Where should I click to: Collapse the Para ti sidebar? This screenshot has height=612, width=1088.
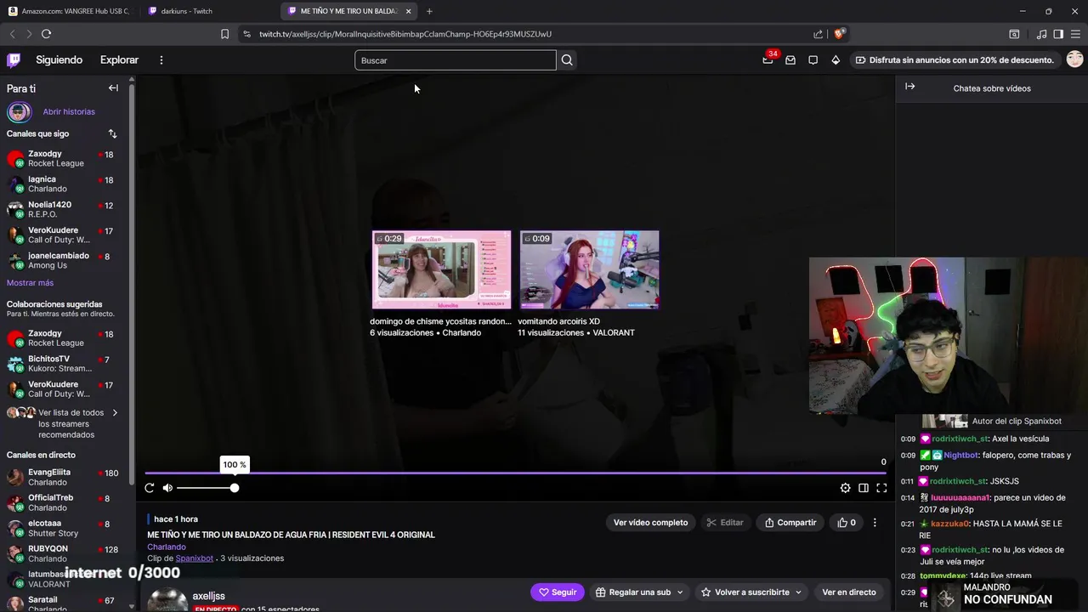113,88
